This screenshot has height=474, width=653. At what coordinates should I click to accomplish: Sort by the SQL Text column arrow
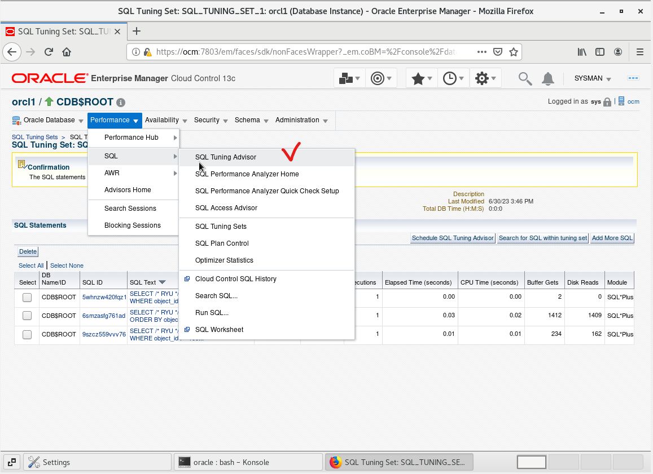[x=163, y=282]
